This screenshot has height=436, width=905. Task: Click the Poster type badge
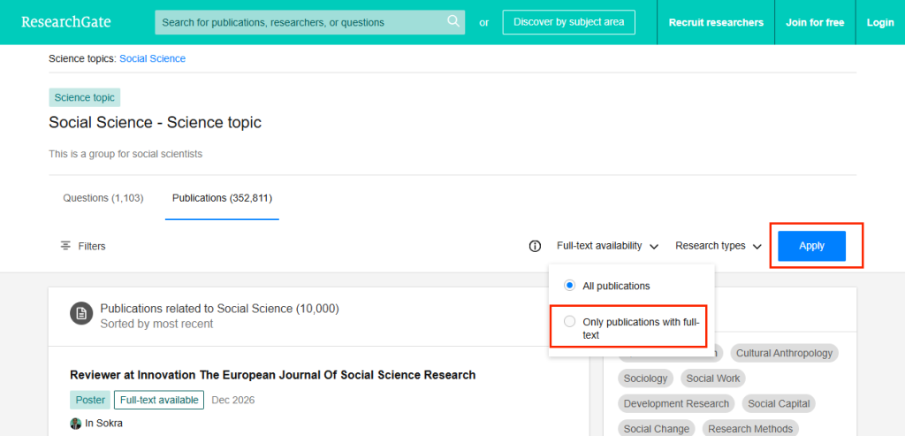(89, 400)
